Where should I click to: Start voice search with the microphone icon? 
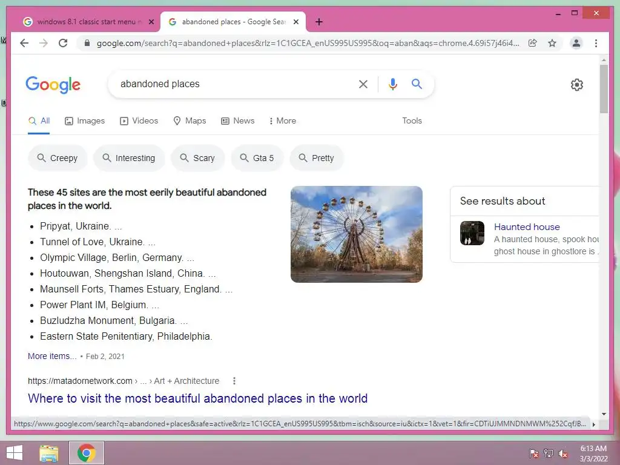(392, 84)
